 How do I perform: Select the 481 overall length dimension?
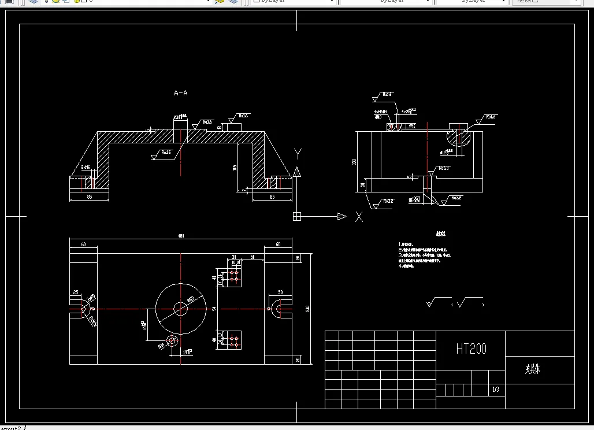click(x=181, y=236)
